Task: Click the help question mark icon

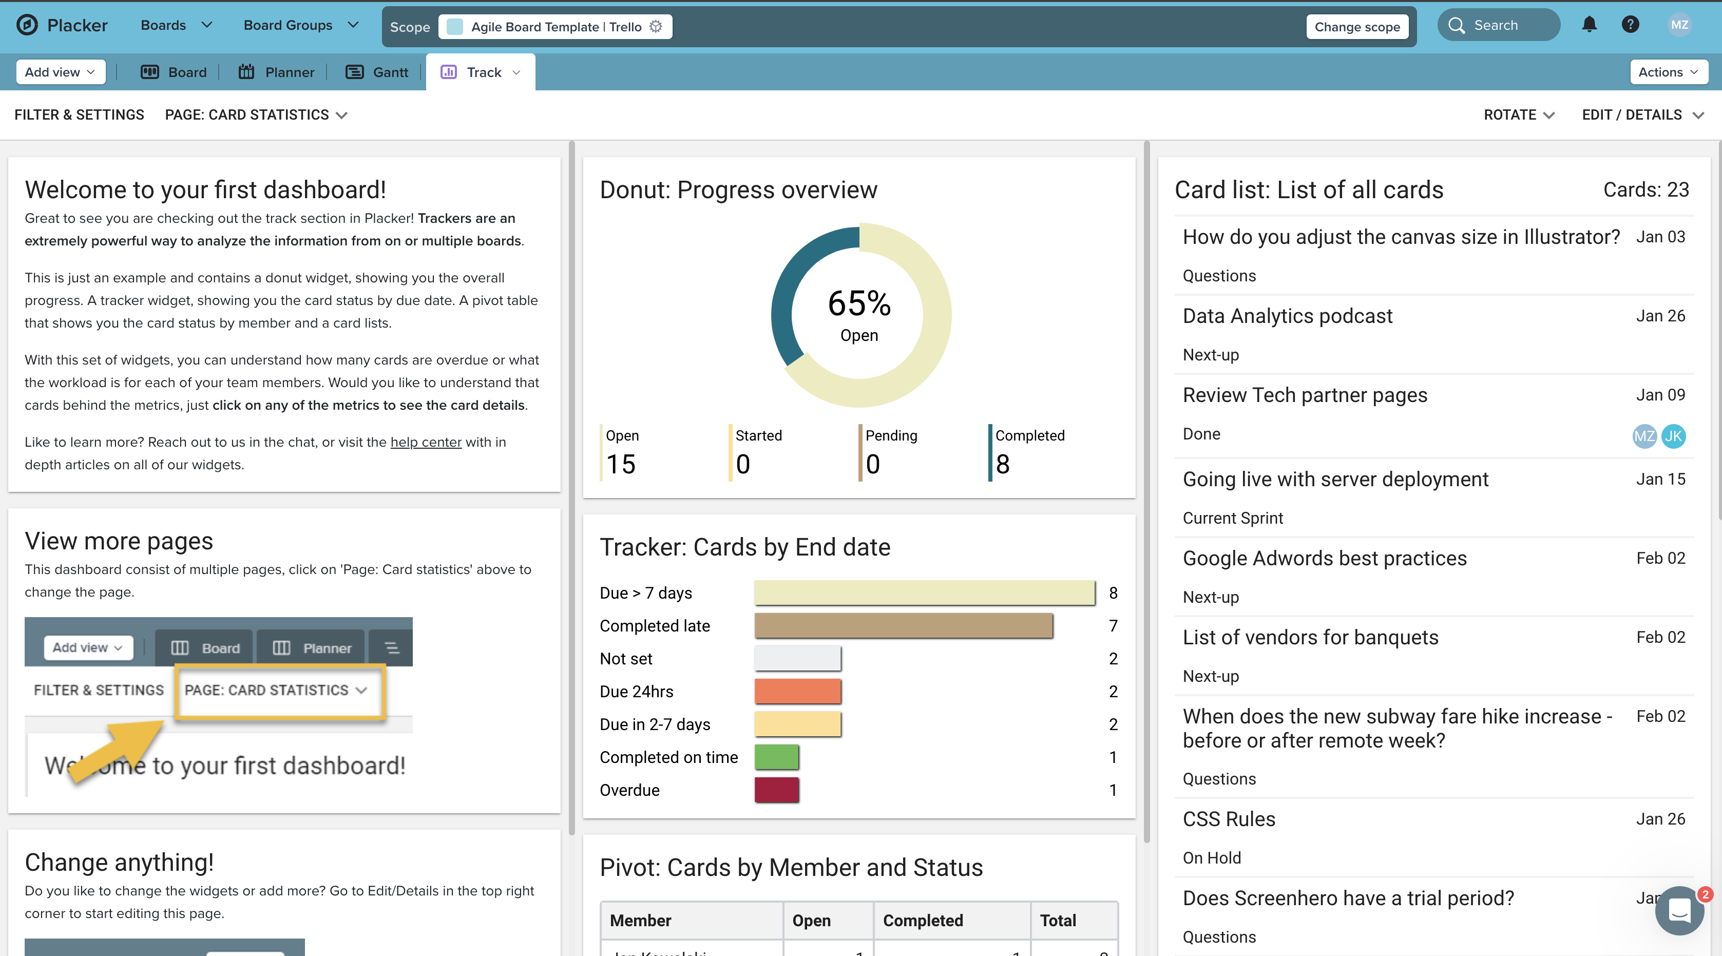Action: [x=1630, y=25]
